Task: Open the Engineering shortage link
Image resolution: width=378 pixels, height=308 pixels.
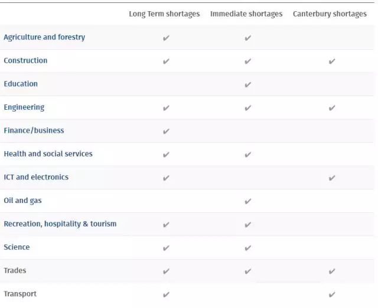Action: [24, 107]
